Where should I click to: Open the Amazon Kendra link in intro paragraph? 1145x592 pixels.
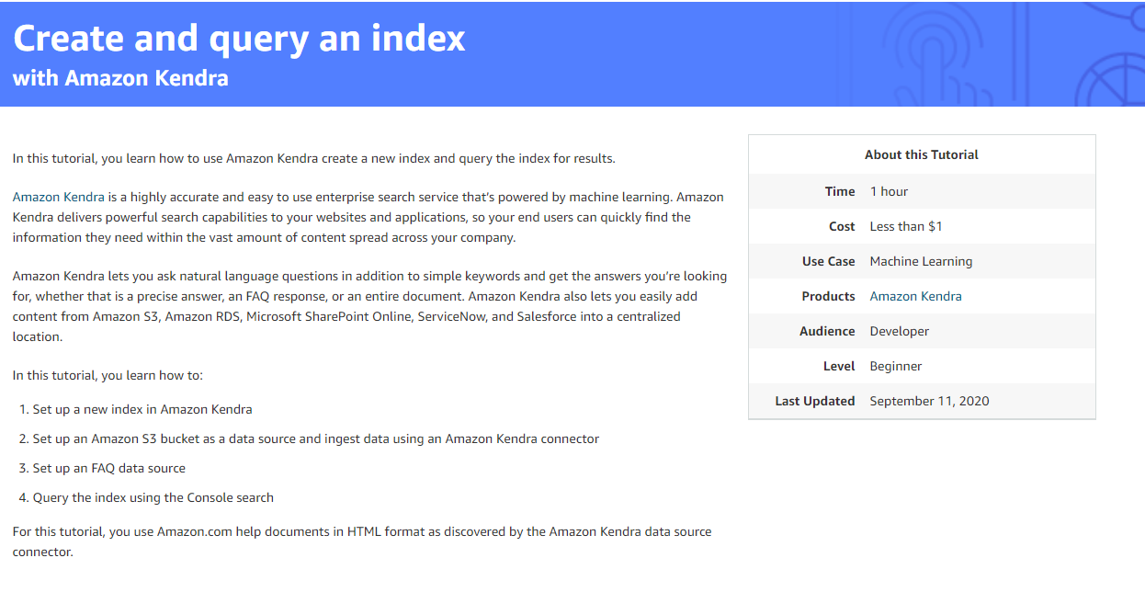click(x=58, y=197)
